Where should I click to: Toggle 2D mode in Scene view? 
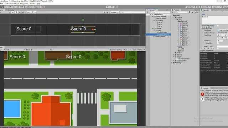coord(13,12)
